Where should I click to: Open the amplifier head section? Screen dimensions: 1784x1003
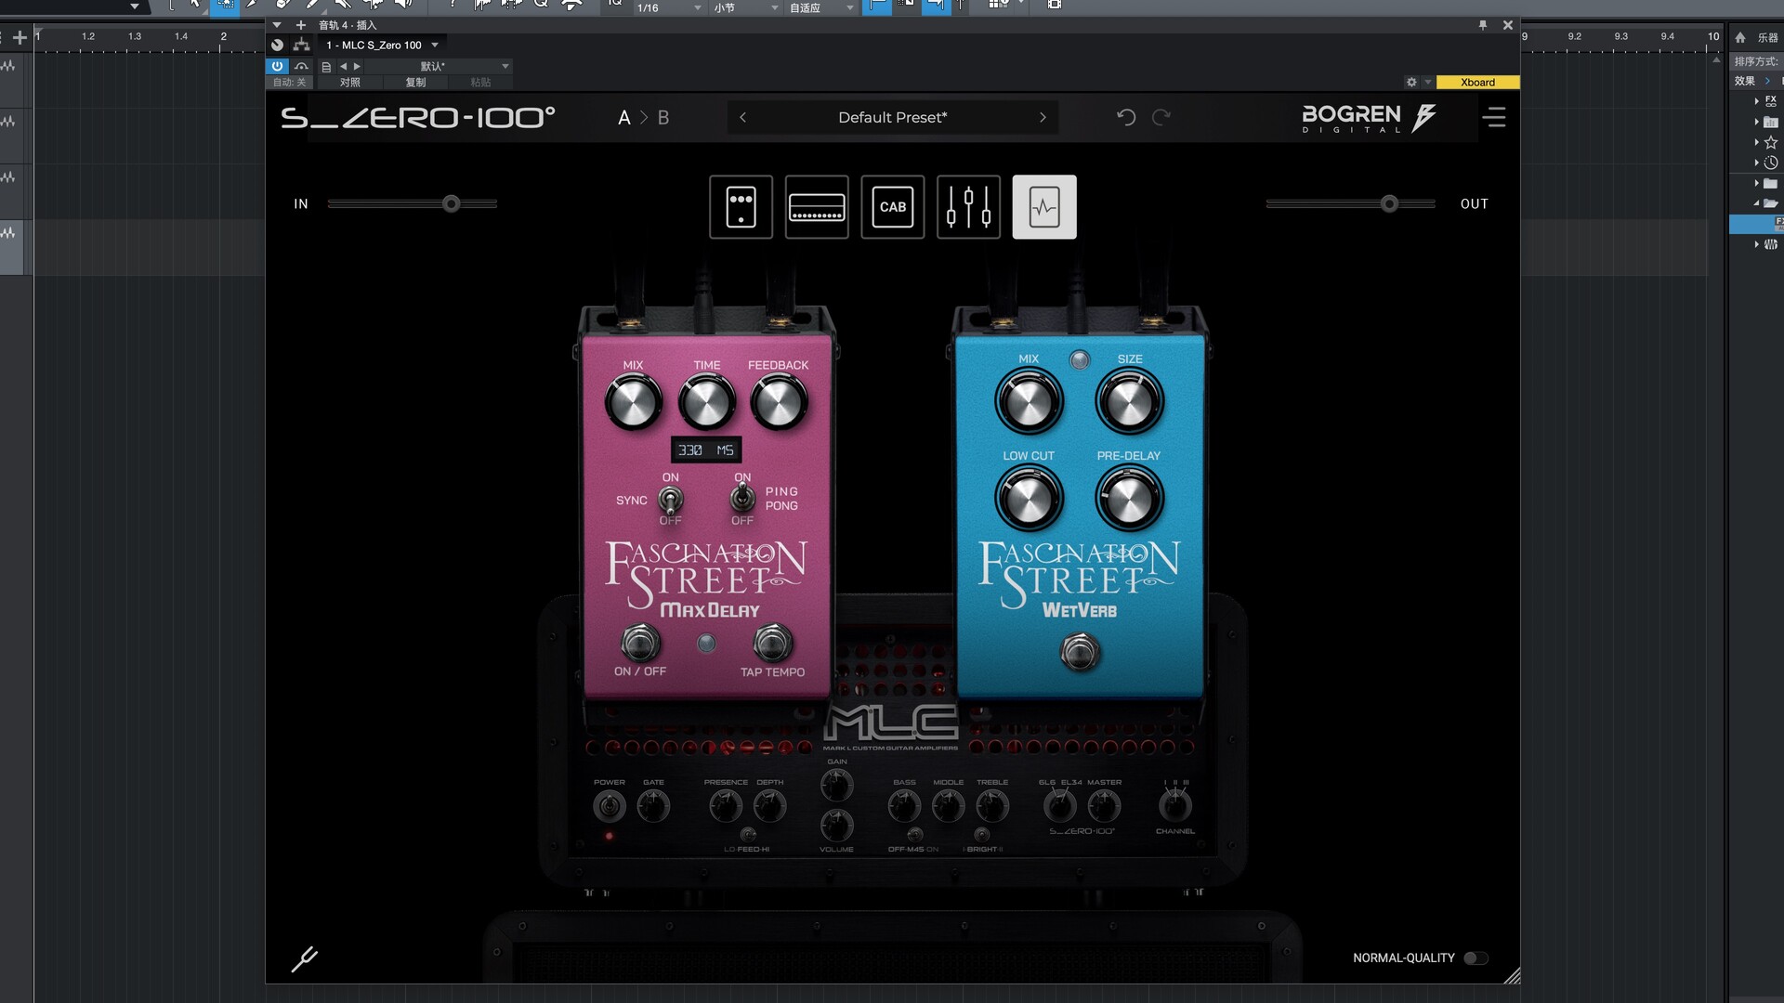pos(817,207)
